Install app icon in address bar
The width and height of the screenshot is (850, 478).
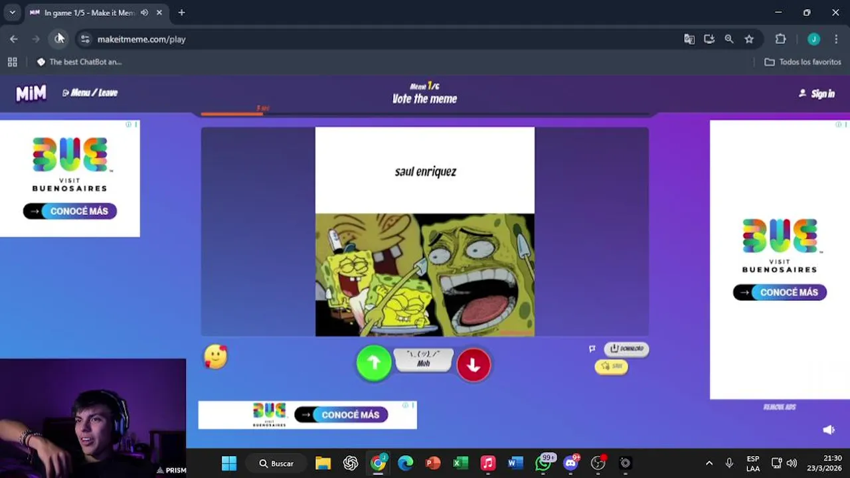click(x=709, y=39)
